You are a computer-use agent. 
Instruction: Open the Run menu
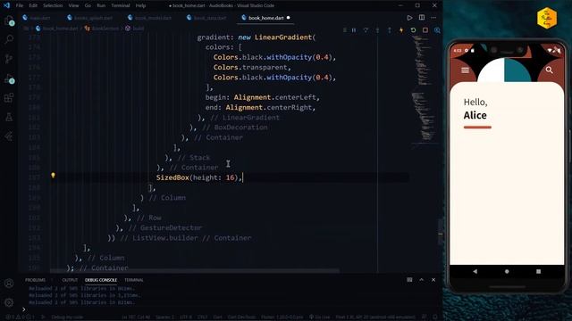(x=101, y=5)
